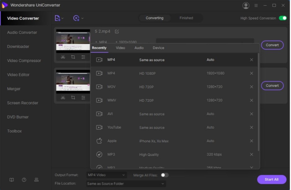Select AVI Same as source preset

coord(174,114)
